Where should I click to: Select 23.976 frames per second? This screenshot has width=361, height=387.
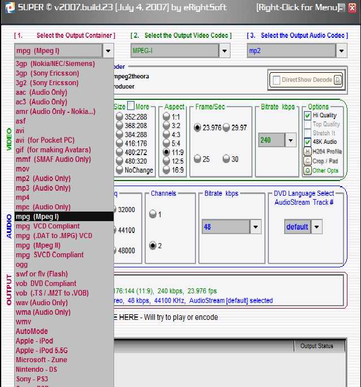(x=197, y=127)
